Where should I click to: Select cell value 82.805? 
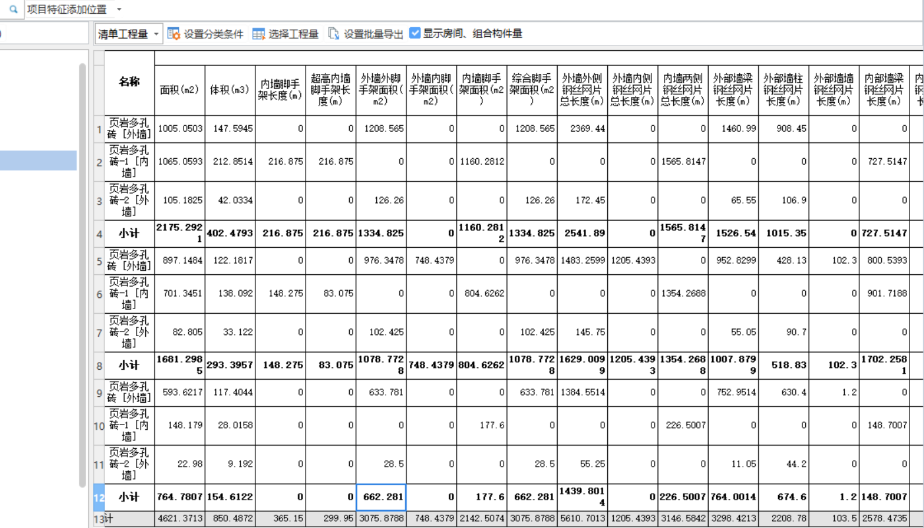[180, 332]
